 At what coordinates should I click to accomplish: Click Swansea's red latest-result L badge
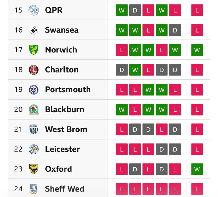pos(197,30)
